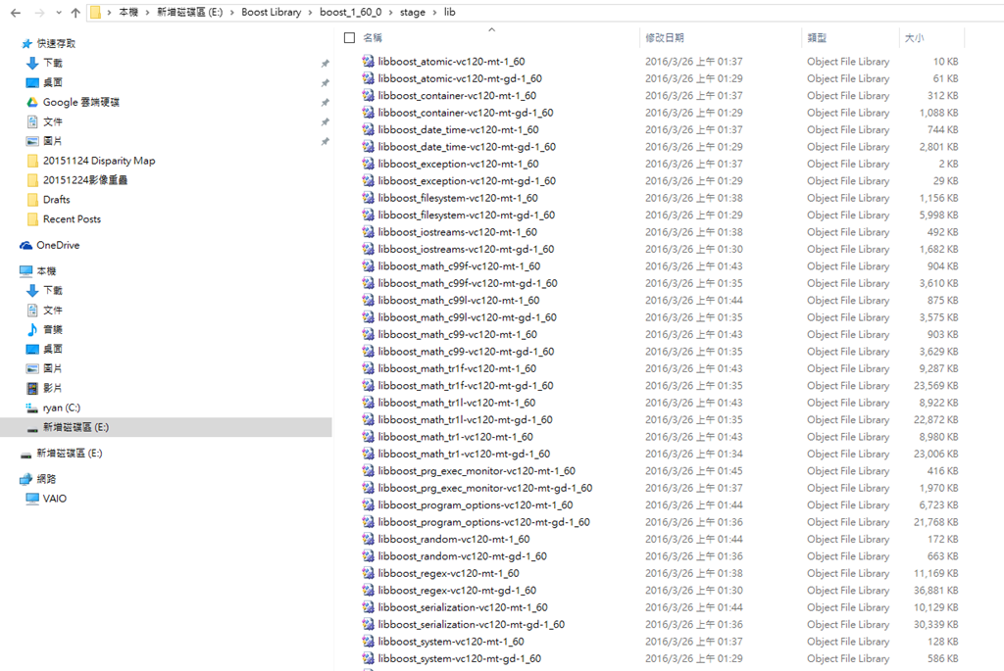Open the recent locations dropdown arrow

point(58,13)
